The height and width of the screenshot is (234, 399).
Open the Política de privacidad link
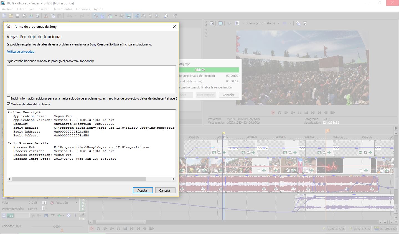pyautogui.click(x=21, y=52)
